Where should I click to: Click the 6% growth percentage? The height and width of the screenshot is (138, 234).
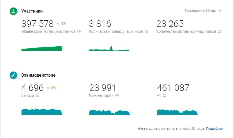[54, 88]
